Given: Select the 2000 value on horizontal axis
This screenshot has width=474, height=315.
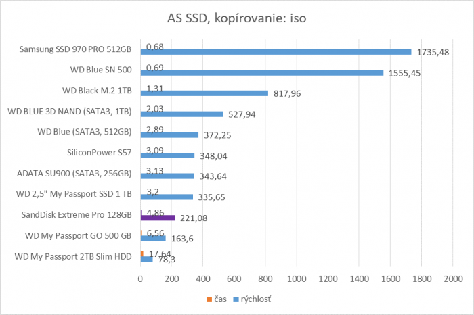Looking at the screenshot, I should pos(453,278).
